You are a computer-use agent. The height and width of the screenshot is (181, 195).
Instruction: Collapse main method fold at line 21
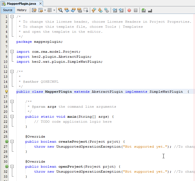(12, 117)
